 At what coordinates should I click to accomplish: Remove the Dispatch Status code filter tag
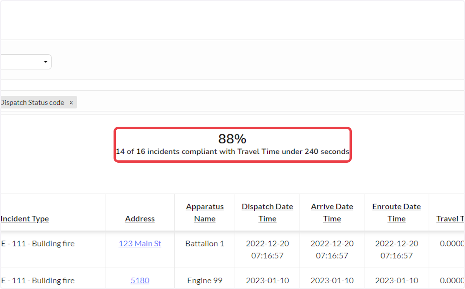tap(71, 103)
